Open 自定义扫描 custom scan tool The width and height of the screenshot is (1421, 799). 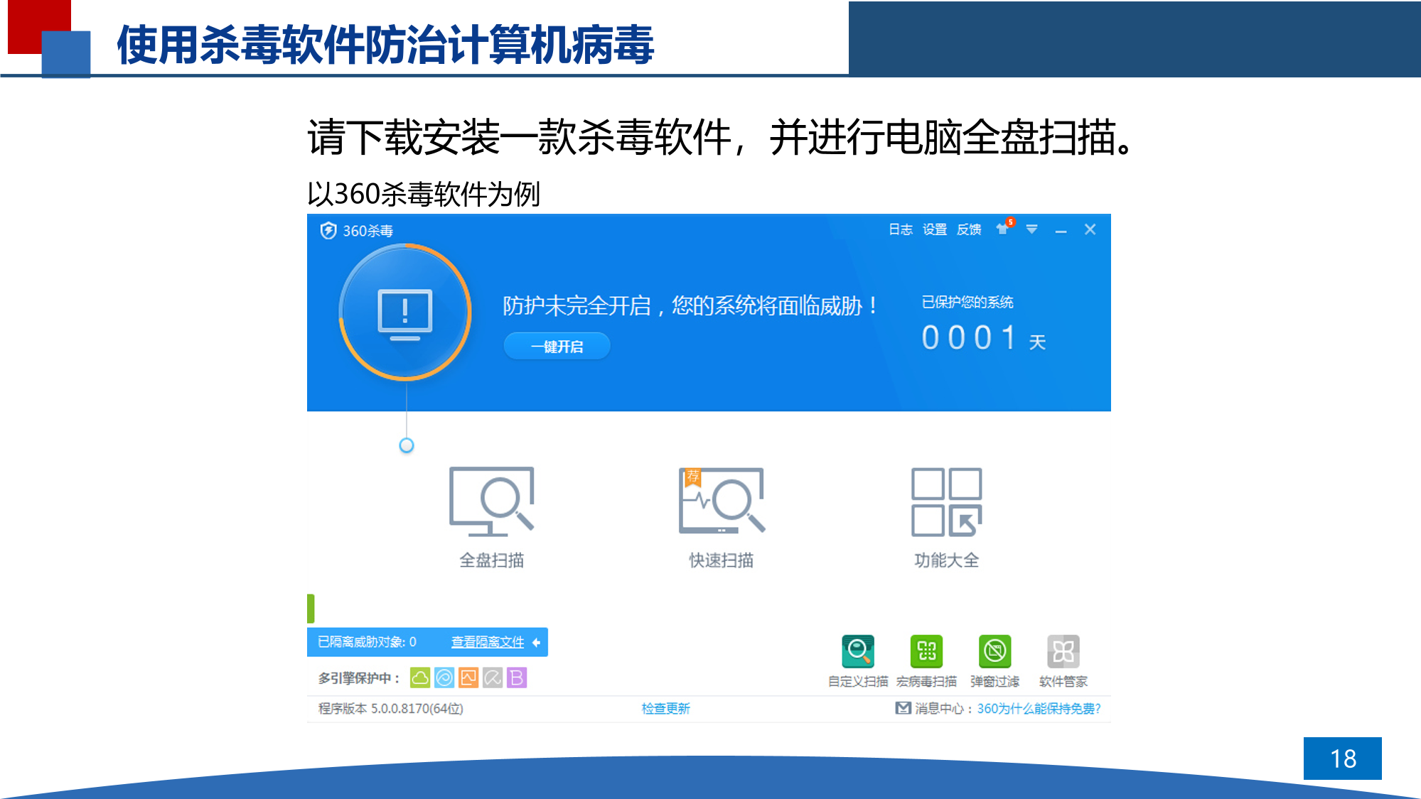[x=857, y=651]
